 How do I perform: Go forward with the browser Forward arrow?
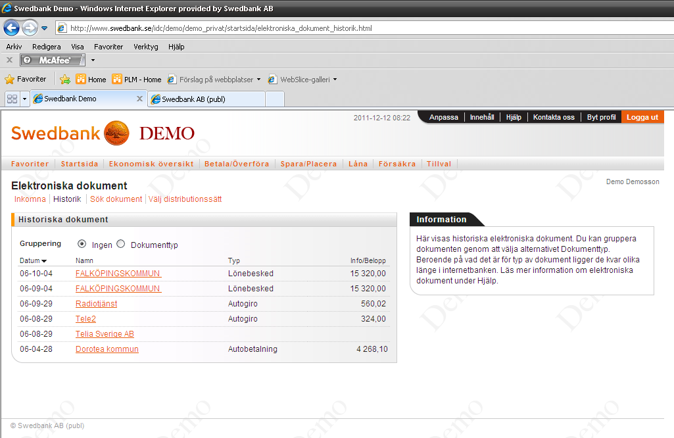(30, 28)
